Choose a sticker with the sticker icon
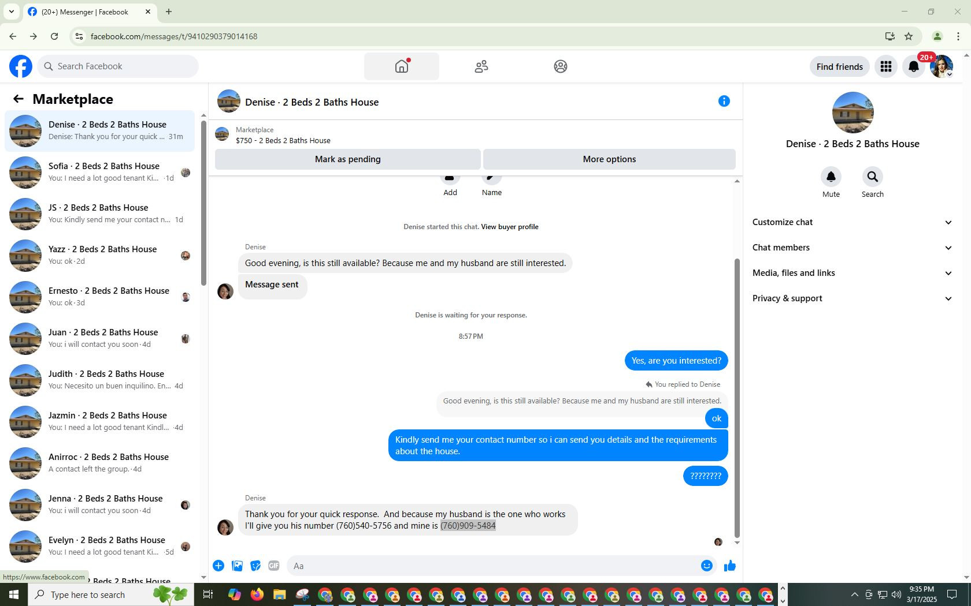 pos(255,566)
